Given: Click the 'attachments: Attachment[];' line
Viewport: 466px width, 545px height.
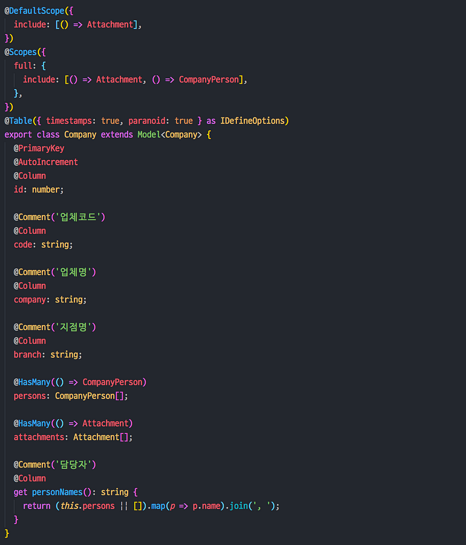Looking at the screenshot, I should click(x=73, y=437).
